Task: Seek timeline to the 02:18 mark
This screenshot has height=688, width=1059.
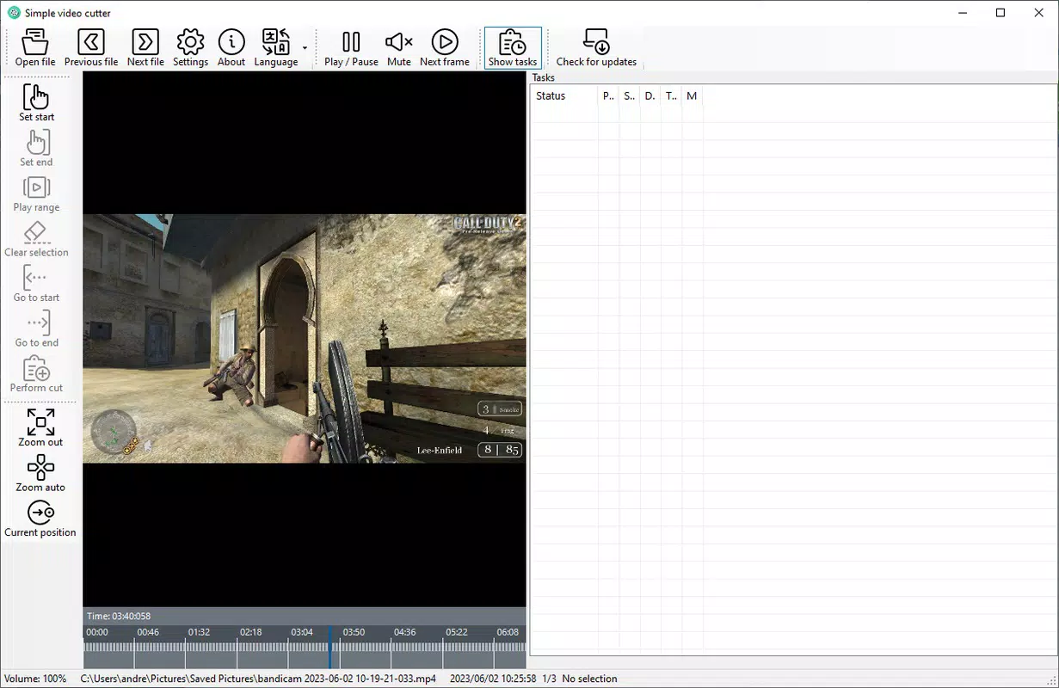Action: click(x=251, y=632)
